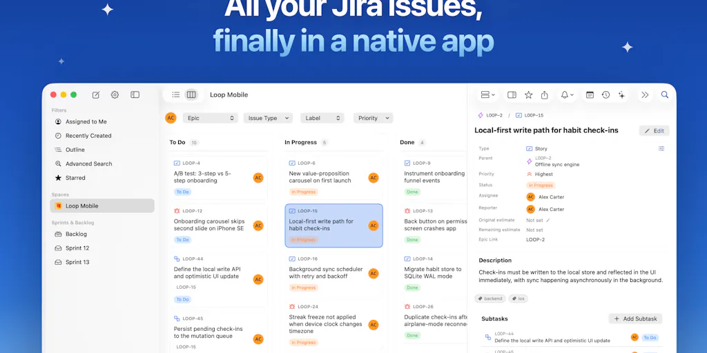Click the Highest priority value
This screenshot has width=707, height=353.
pos(544,174)
